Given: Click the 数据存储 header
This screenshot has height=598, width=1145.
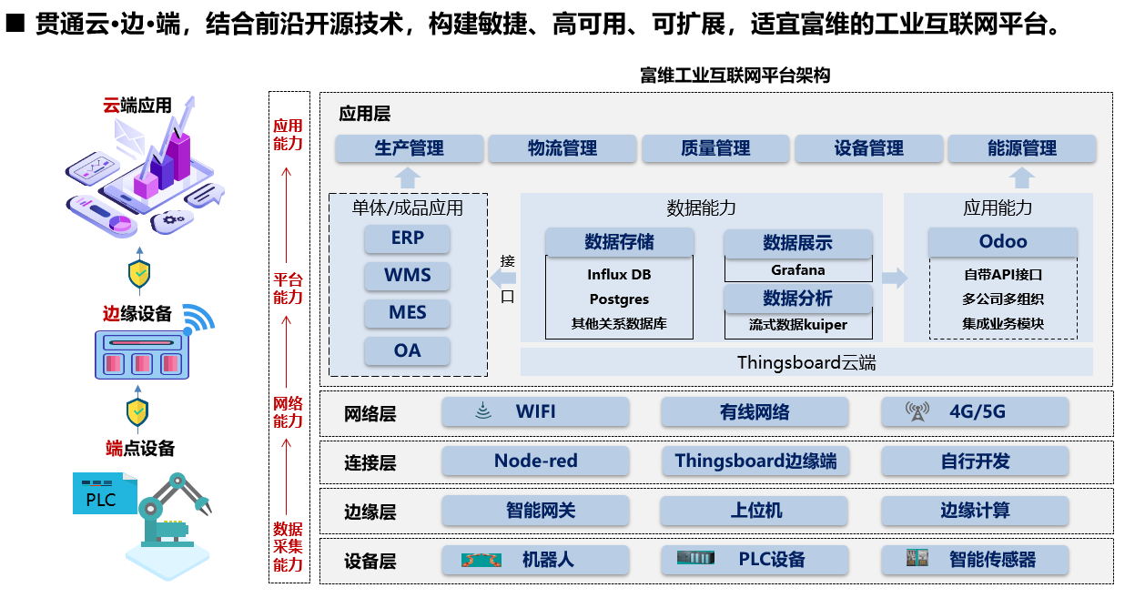Looking at the screenshot, I should click(x=619, y=243).
